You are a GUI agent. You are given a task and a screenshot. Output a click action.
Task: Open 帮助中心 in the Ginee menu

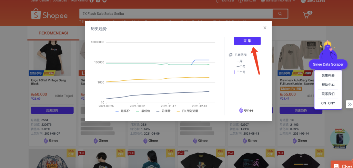pyautogui.click(x=328, y=85)
